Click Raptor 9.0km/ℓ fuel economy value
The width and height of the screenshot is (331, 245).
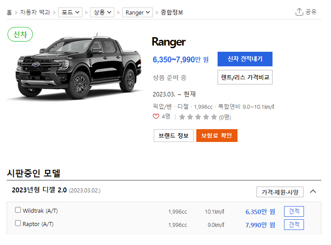pos(216,225)
